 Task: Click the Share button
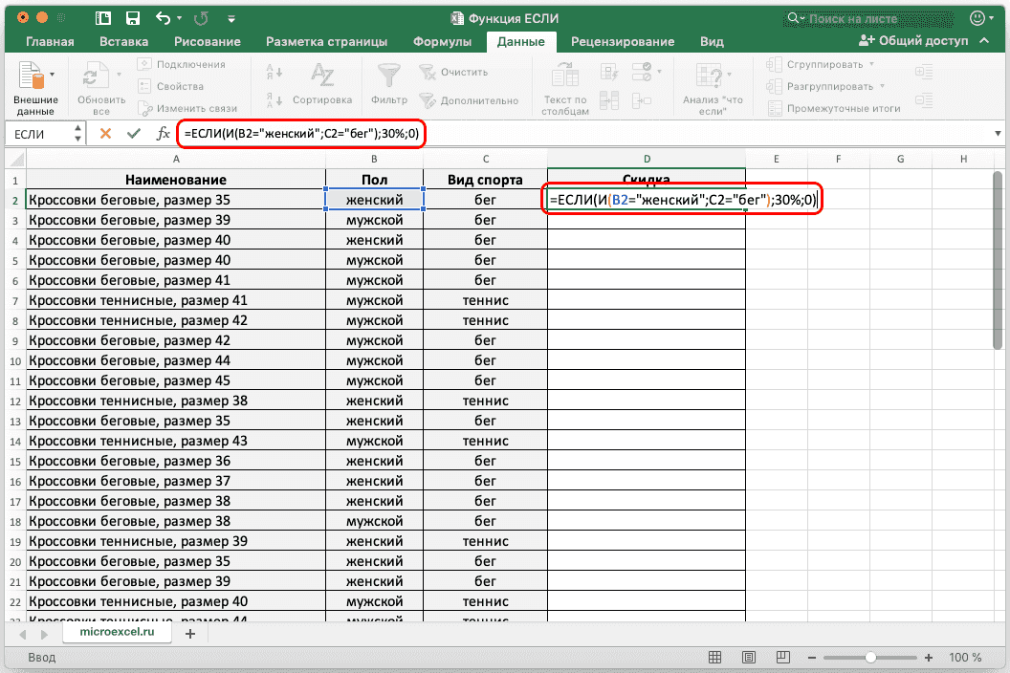(914, 41)
